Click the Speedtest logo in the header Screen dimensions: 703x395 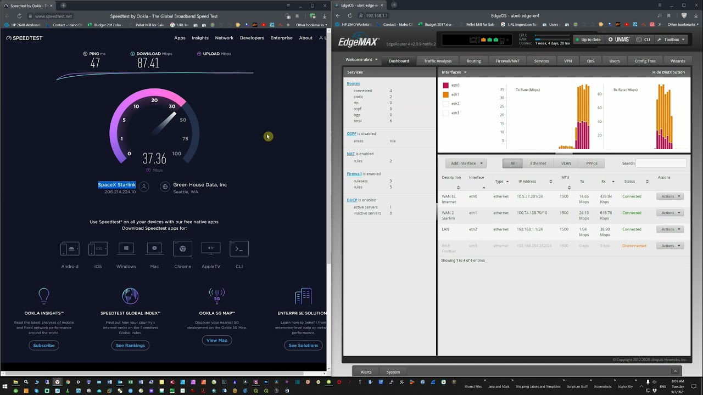tap(24, 38)
